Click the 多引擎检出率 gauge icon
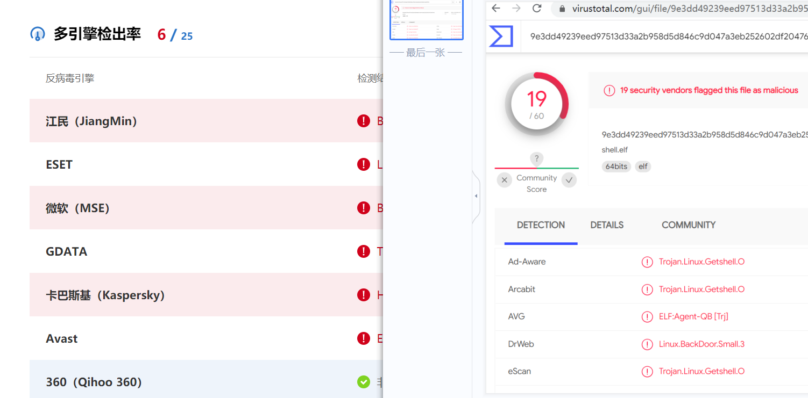Viewport: 808px width, 398px height. pos(38,34)
